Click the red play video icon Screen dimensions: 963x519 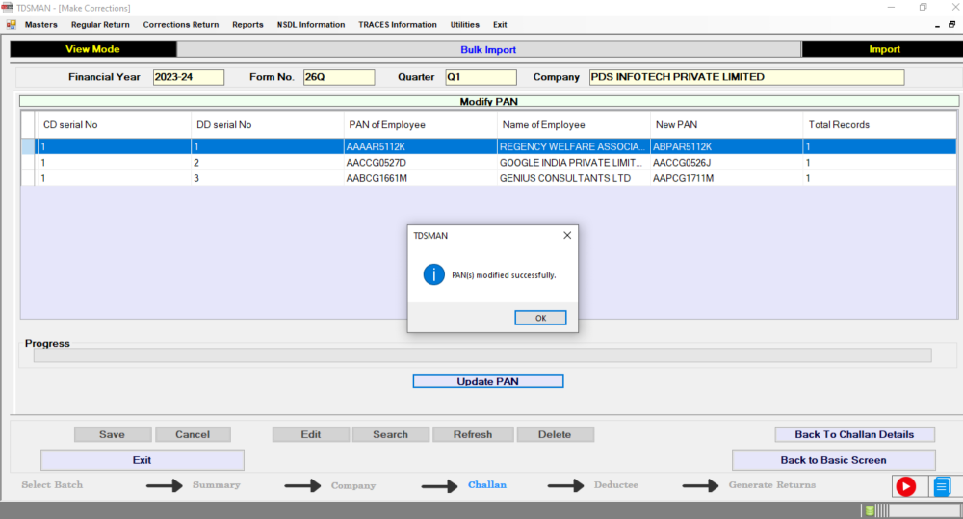tap(906, 486)
